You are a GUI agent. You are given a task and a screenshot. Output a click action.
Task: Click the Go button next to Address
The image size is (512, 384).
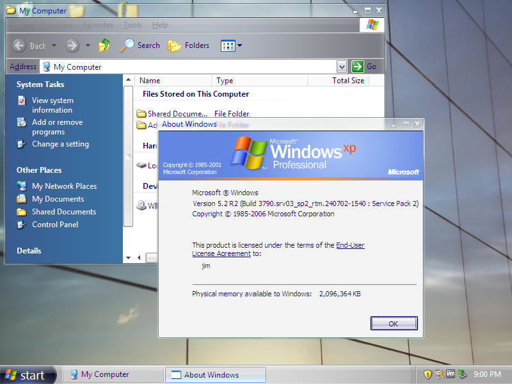(x=364, y=67)
